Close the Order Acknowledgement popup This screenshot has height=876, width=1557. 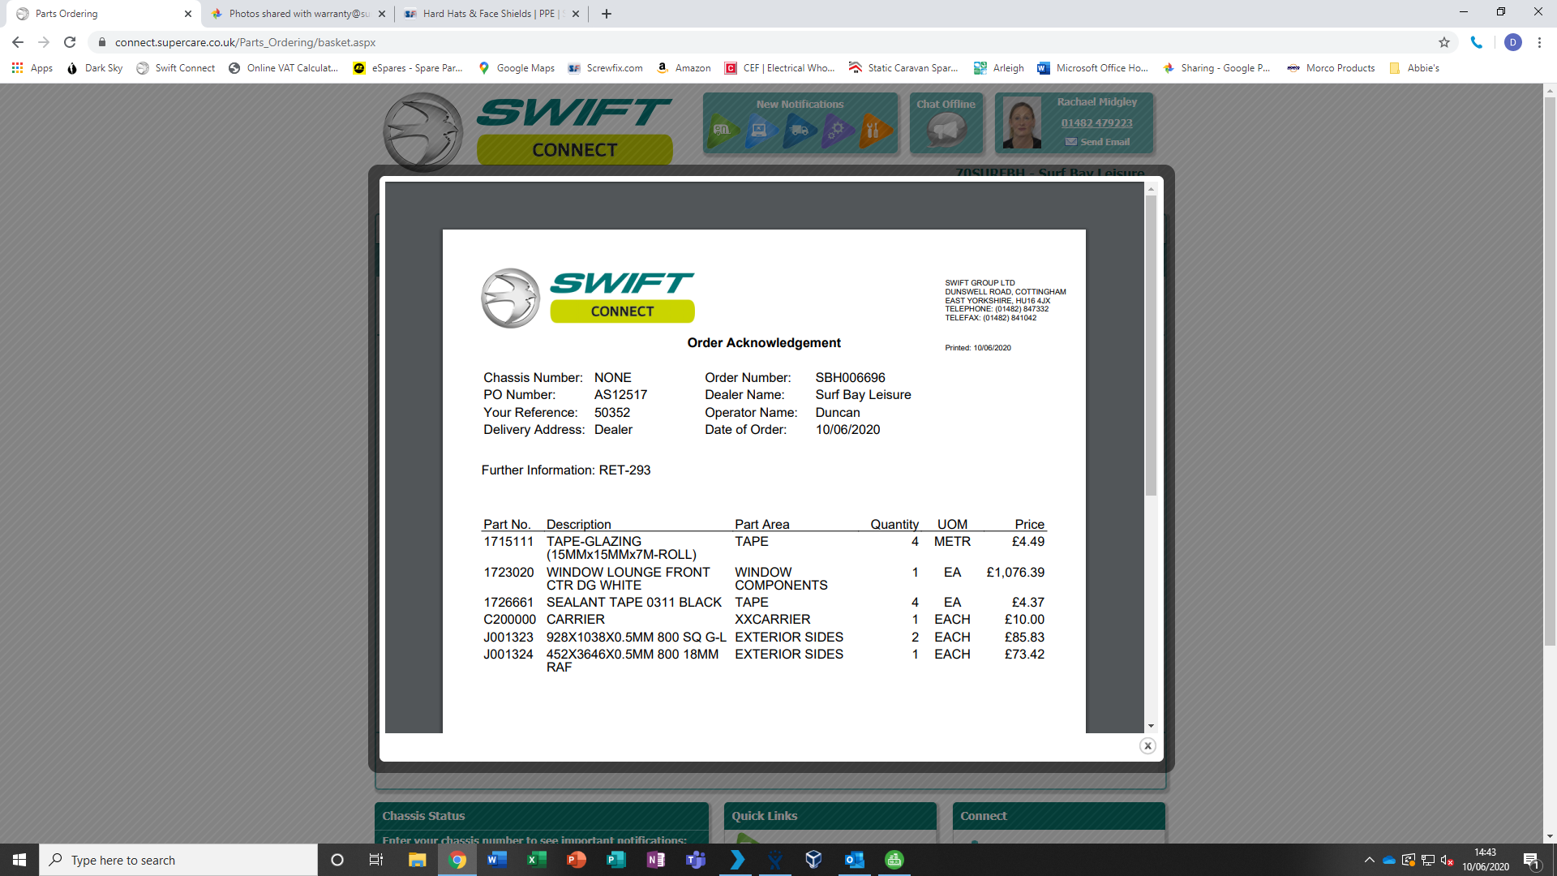pos(1147,745)
